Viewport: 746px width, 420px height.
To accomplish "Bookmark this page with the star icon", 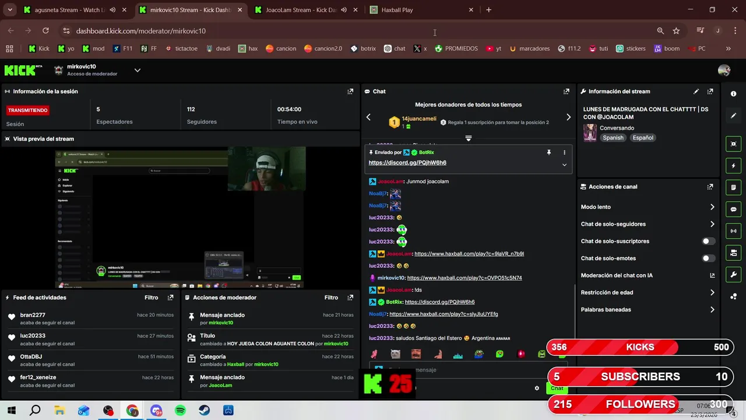I will pyautogui.click(x=676, y=31).
